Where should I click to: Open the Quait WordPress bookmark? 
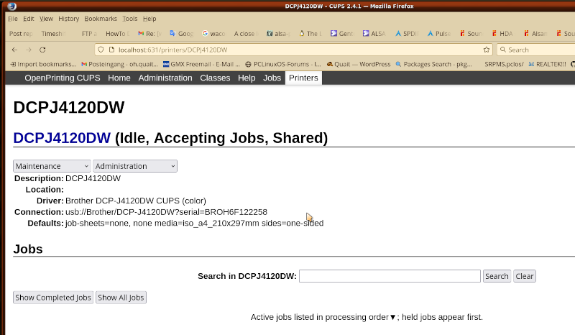tap(358, 64)
